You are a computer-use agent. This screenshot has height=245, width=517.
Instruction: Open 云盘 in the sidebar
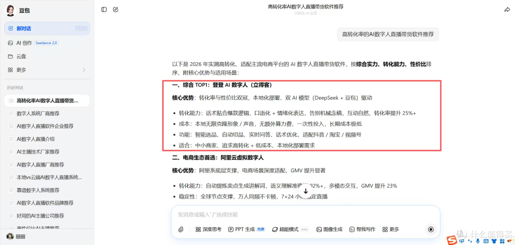pyautogui.click(x=47, y=56)
